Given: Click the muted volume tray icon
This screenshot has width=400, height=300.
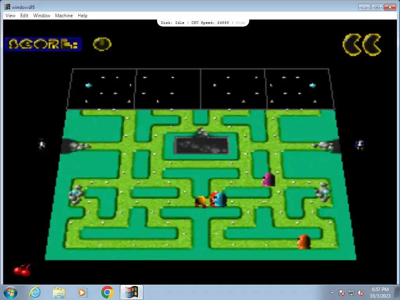Looking at the screenshot, I should click(x=361, y=293).
